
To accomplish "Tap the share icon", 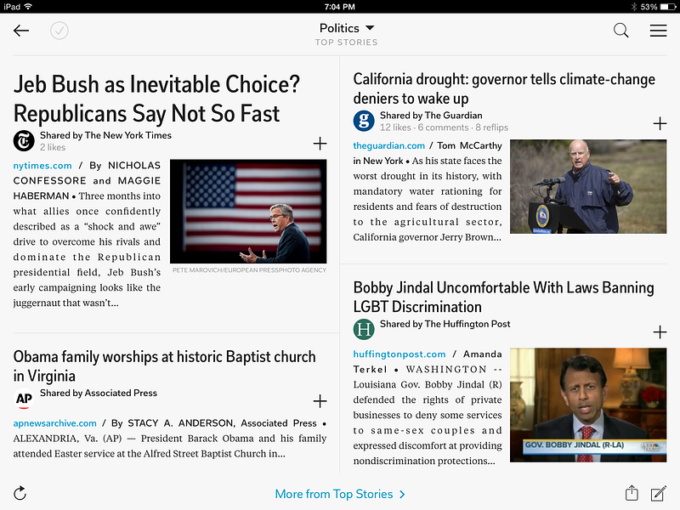I will click(632, 493).
